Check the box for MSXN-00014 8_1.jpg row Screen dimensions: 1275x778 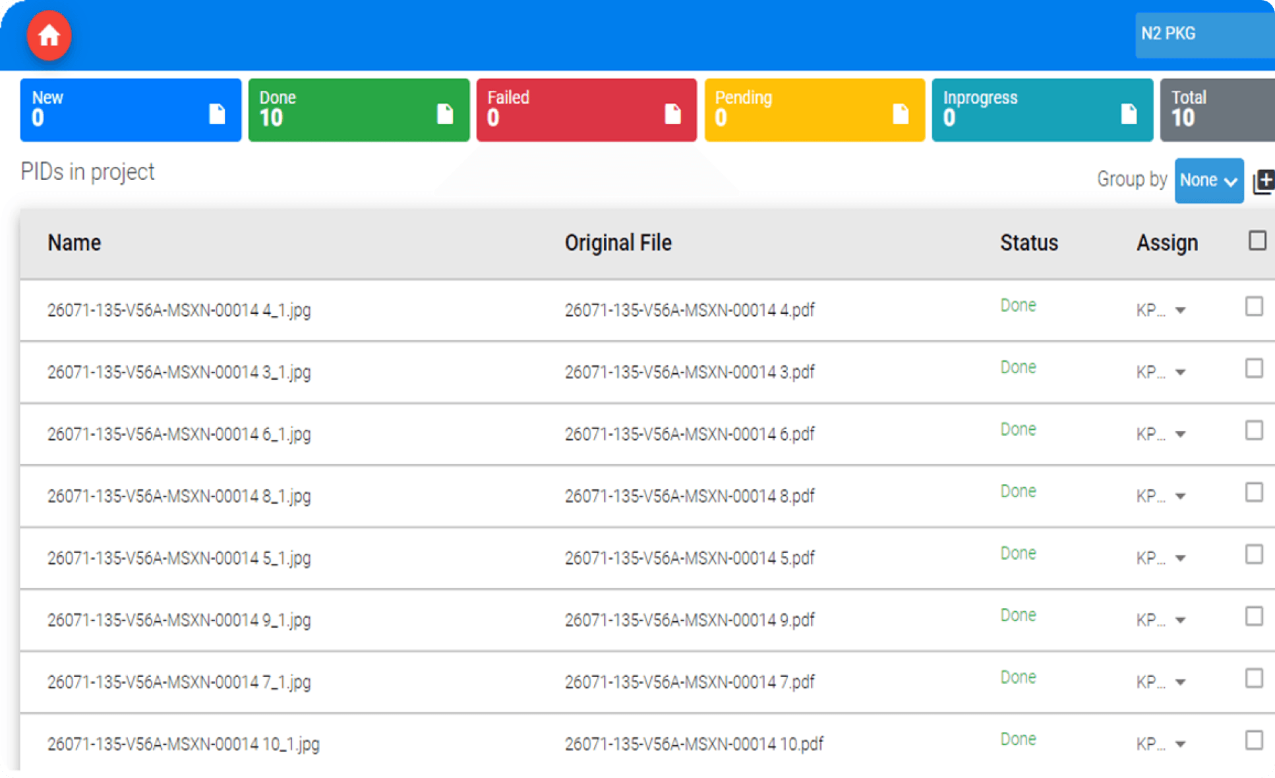[x=1254, y=493]
